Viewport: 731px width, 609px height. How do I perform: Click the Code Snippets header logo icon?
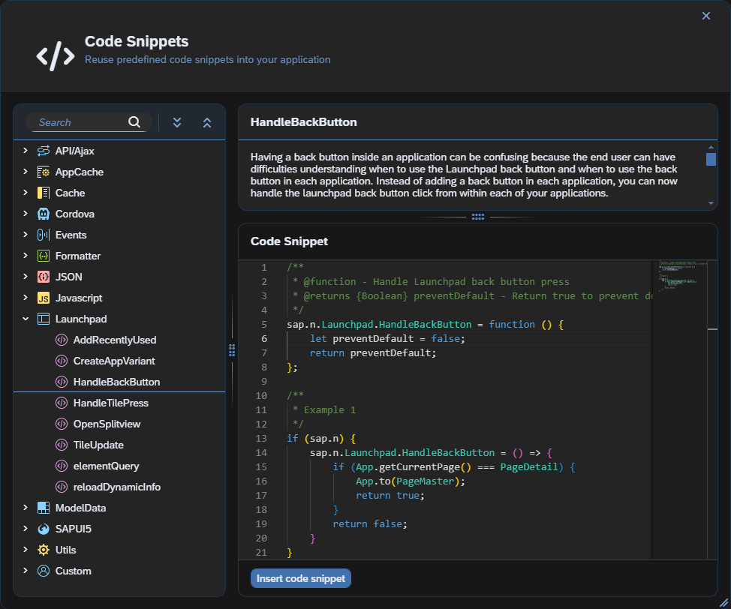pos(56,56)
